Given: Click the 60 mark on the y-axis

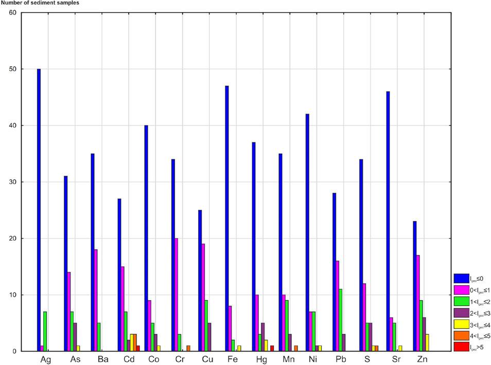Looking at the screenshot, I should 13,13.
